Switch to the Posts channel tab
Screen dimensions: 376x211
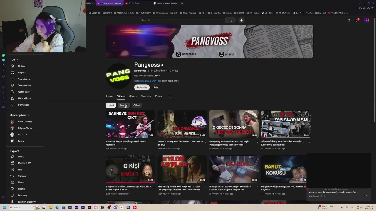(x=158, y=96)
